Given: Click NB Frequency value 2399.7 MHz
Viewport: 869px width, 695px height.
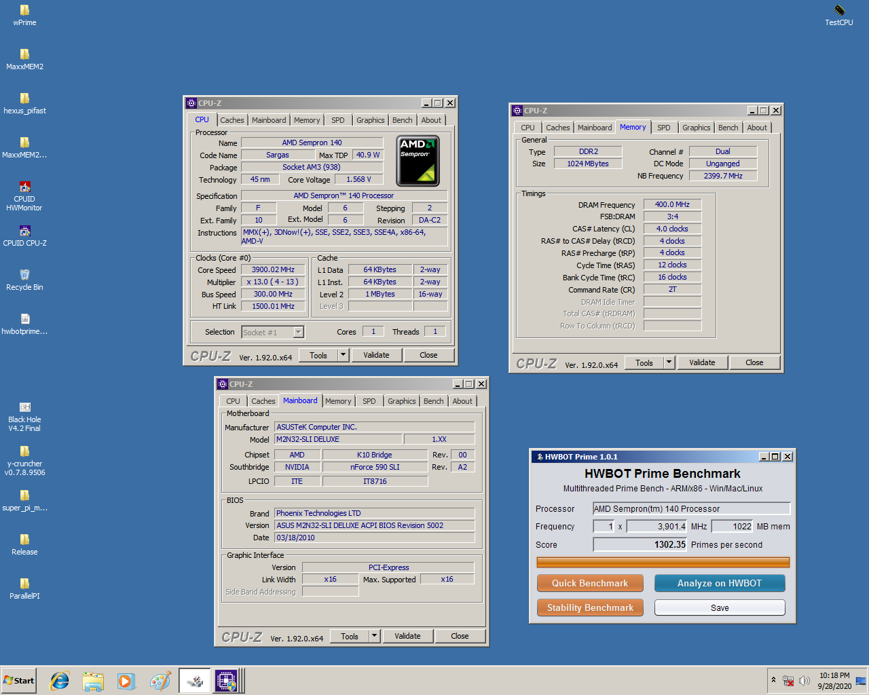Looking at the screenshot, I should pos(722,176).
